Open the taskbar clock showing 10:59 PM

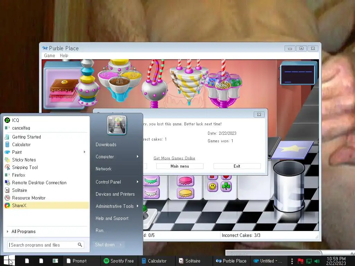[x=336, y=261]
